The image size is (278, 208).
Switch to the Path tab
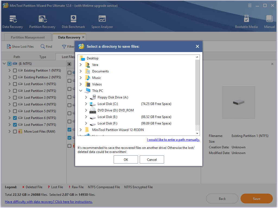click(17, 57)
